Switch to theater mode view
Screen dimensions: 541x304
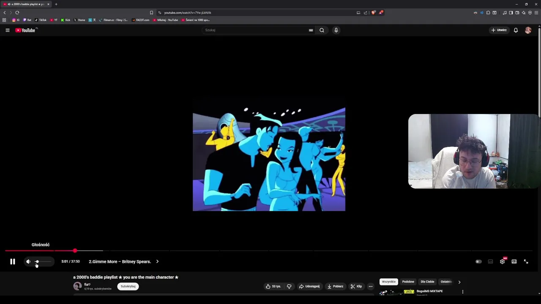[x=514, y=262]
